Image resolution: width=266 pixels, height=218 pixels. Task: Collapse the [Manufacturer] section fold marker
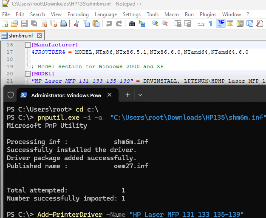[x=28, y=45]
